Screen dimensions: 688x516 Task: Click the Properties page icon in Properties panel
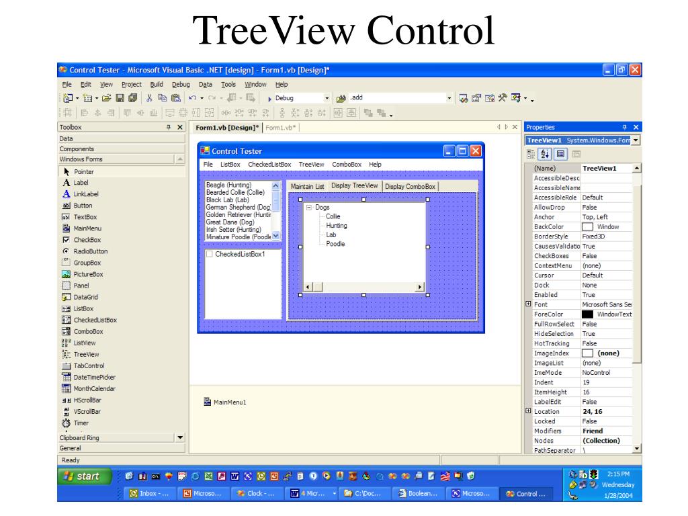coord(576,154)
